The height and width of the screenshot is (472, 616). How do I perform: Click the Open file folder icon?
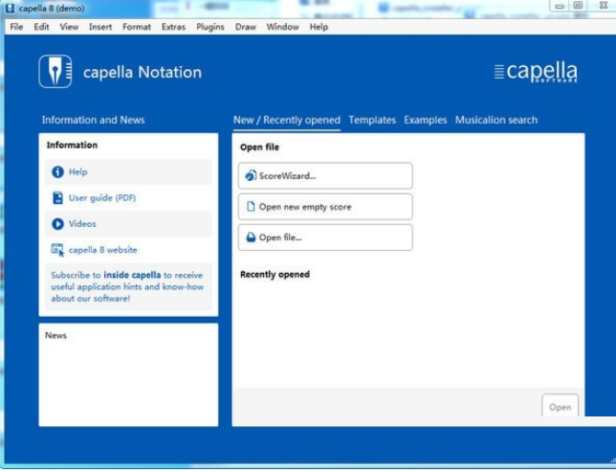point(251,237)
